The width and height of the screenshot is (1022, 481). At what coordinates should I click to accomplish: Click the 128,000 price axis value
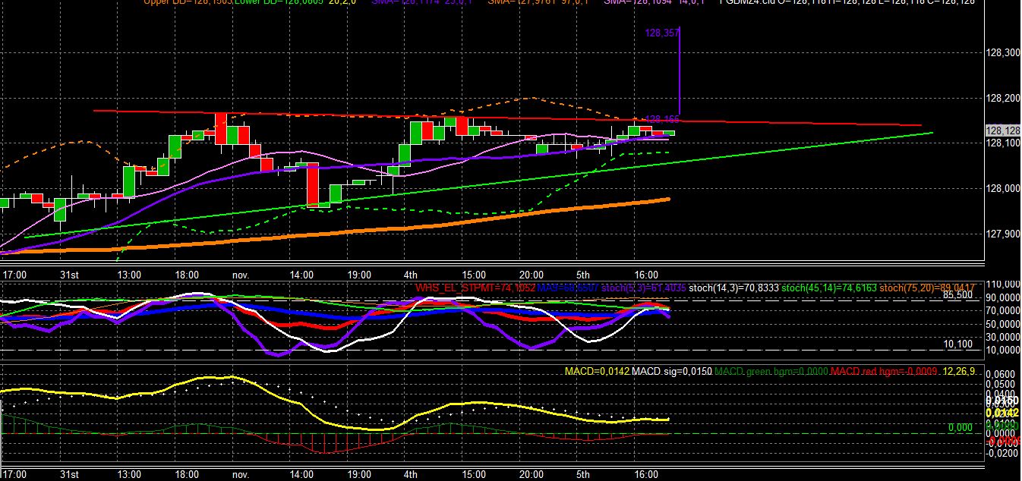[1003, 189]
